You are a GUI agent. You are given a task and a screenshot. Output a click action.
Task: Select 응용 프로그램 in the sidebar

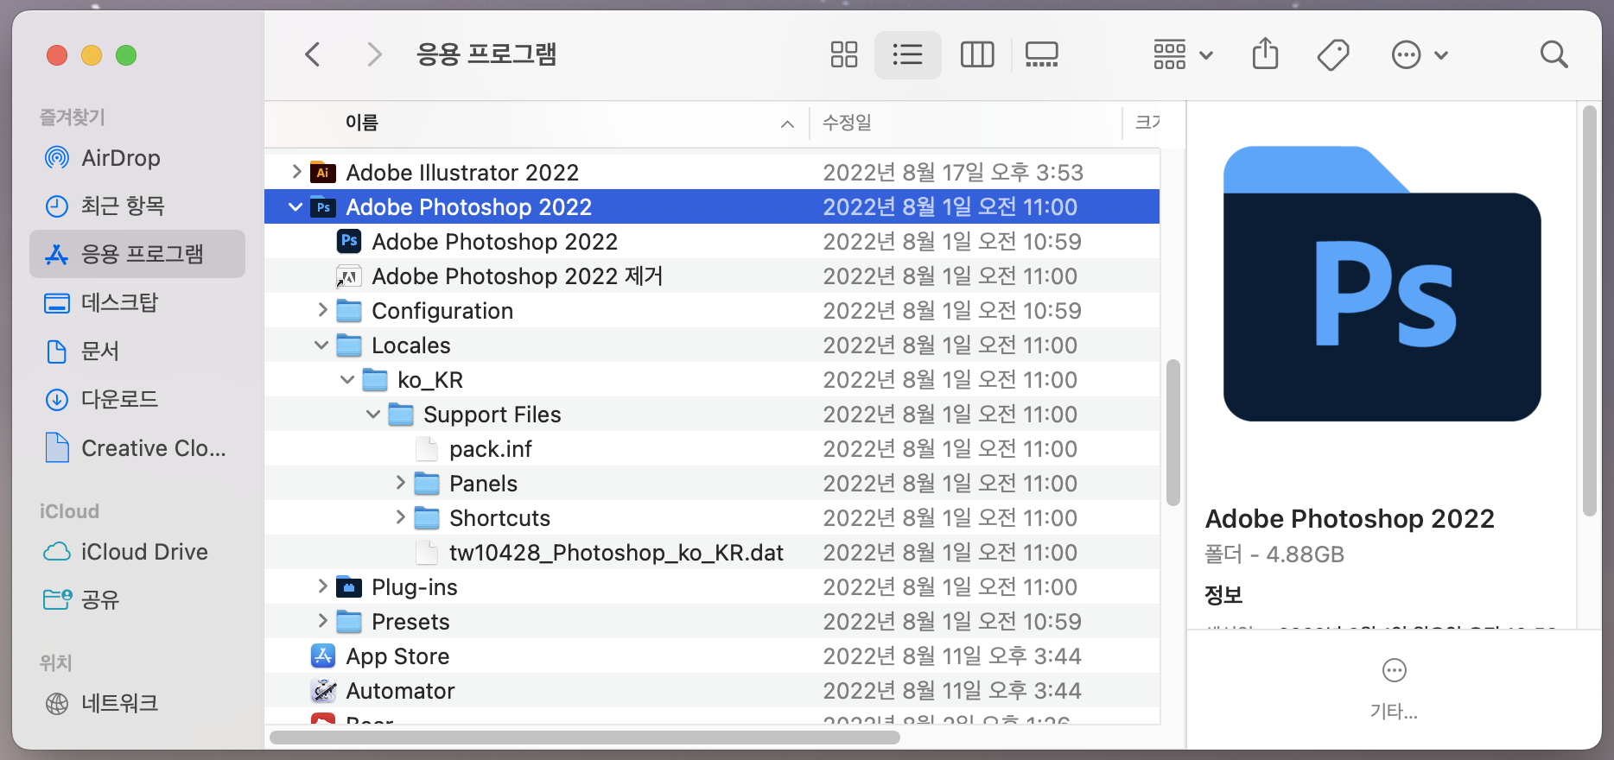tap(138, 254)
